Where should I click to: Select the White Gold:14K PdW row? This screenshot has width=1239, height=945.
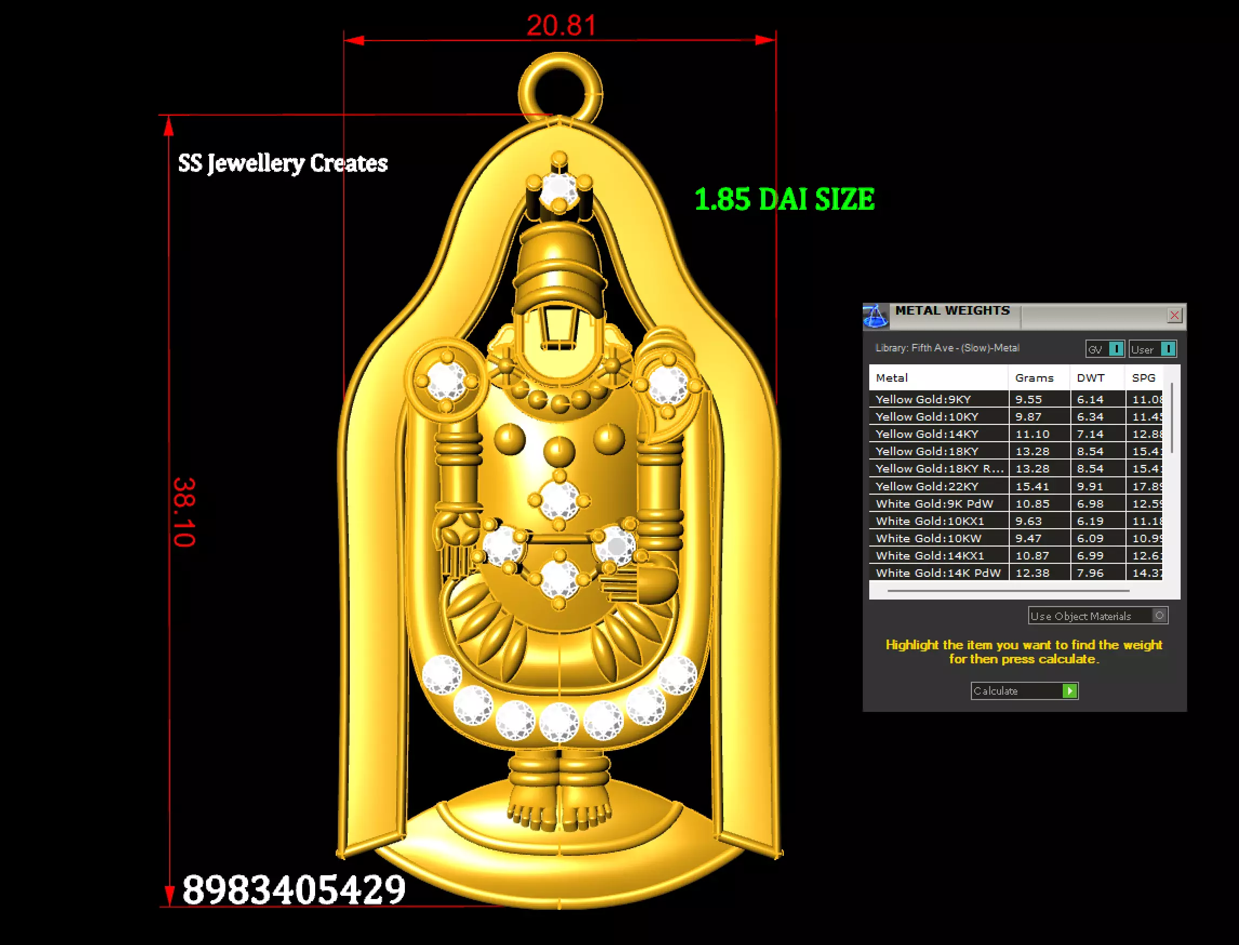(1016, 573)
